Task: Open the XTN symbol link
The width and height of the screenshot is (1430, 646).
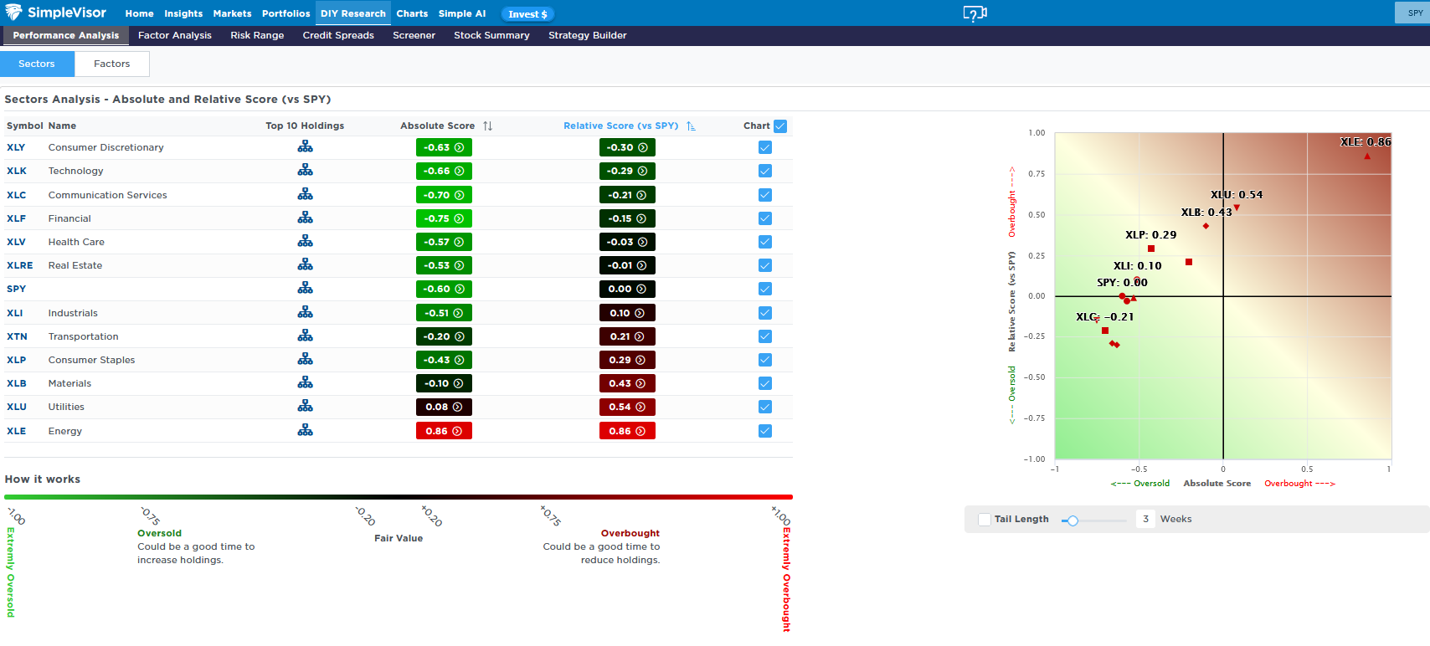Action: coord(17,336)
